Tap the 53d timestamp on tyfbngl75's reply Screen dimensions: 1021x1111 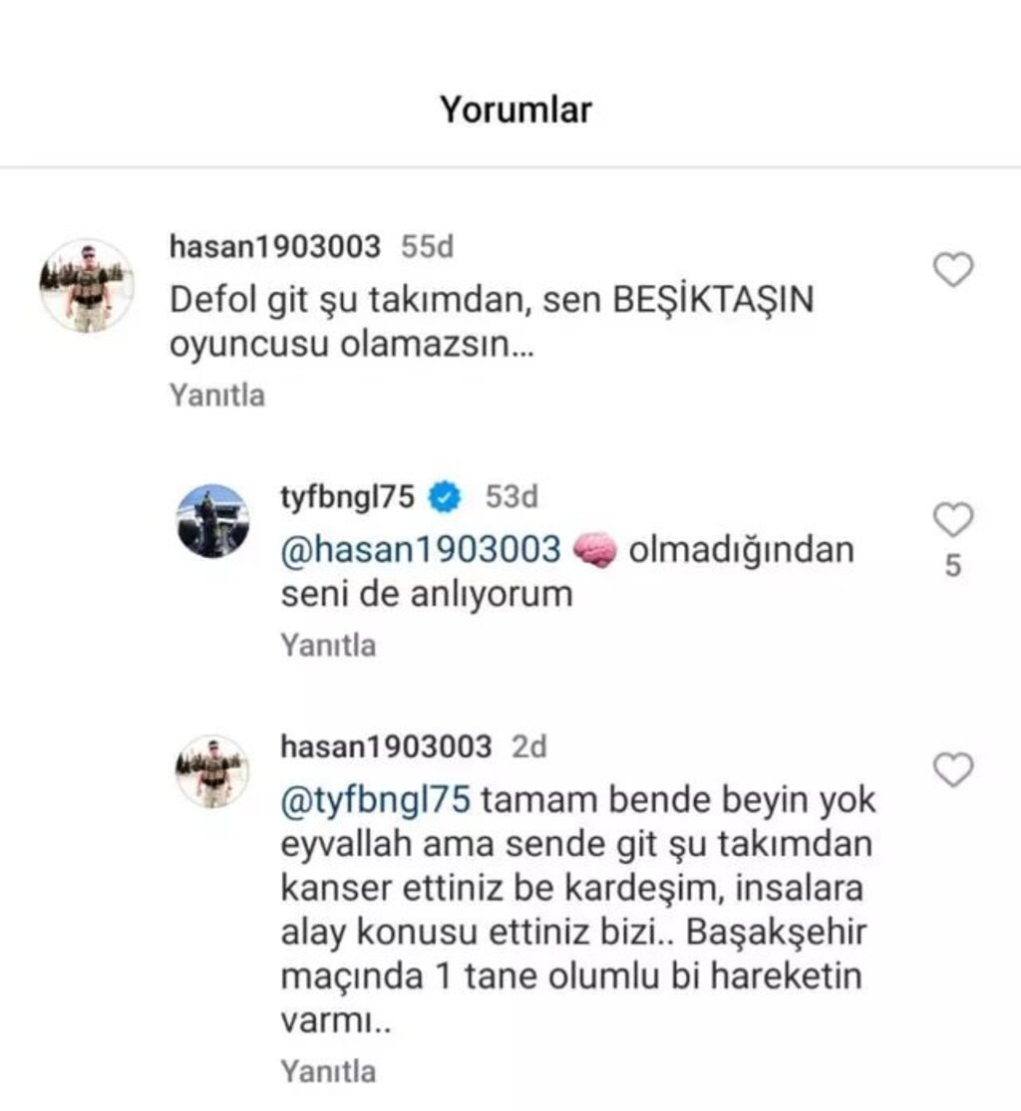[511, 496]
